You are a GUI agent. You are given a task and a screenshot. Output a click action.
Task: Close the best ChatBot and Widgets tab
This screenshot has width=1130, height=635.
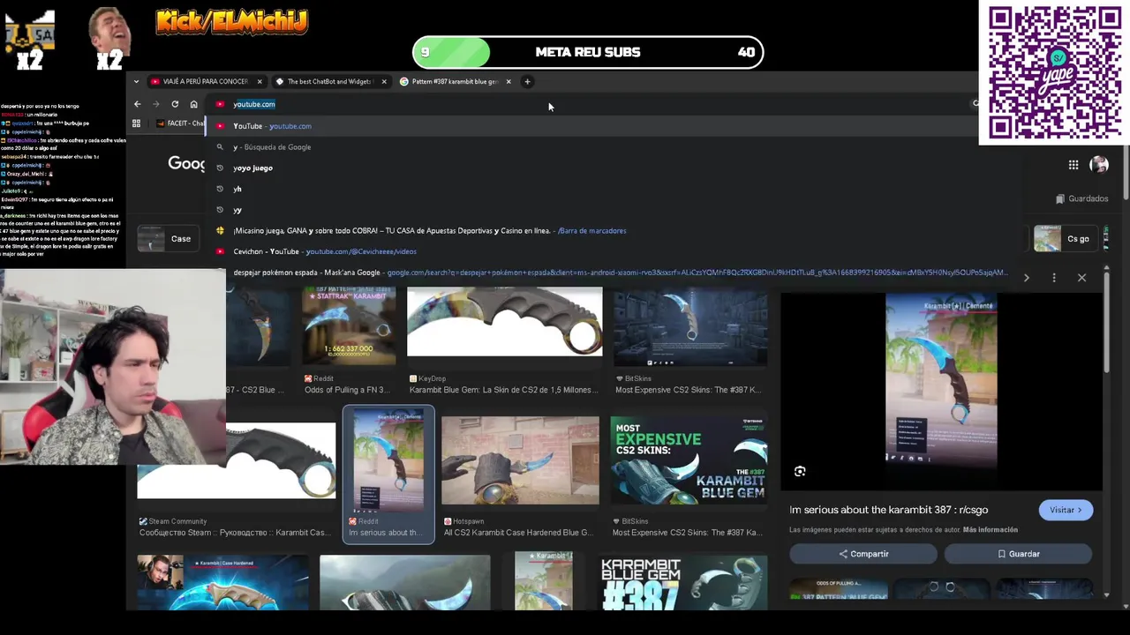(x=384, y=82)
